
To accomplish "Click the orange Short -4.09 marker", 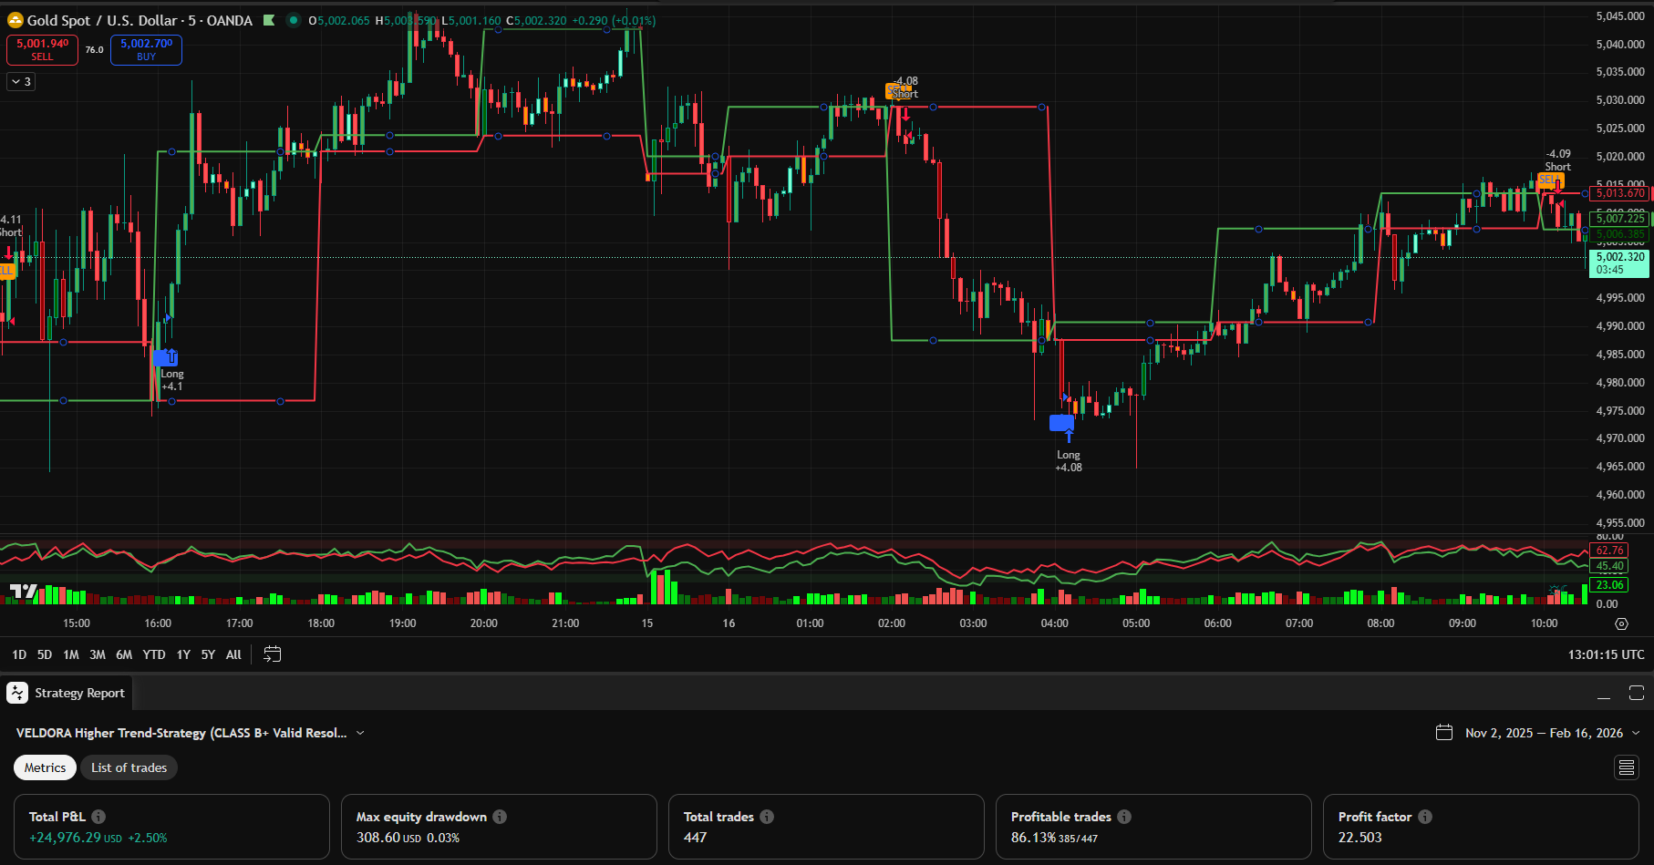I will click(1550, 180).
